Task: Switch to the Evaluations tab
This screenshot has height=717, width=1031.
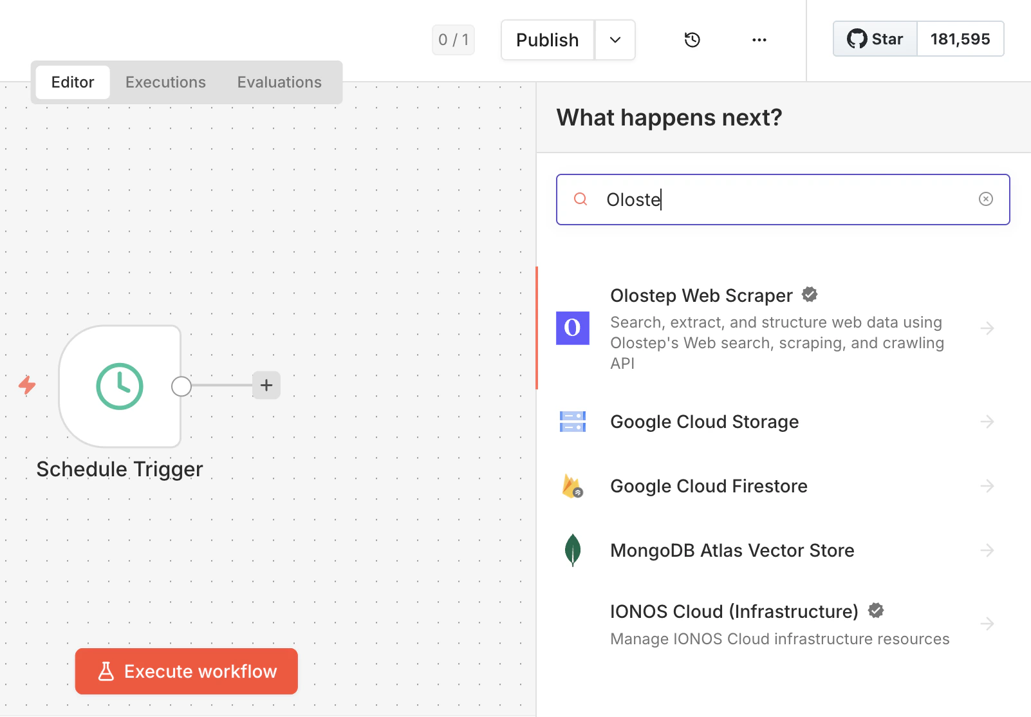Action: click(279, 82)
